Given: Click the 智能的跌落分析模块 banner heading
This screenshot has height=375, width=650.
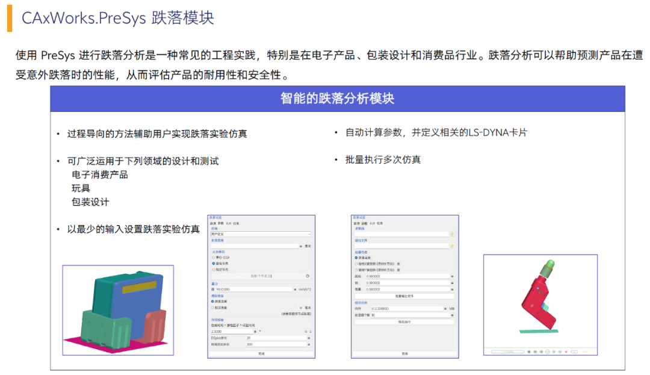Looking at the screenshot, I should [x=338, y=99].
